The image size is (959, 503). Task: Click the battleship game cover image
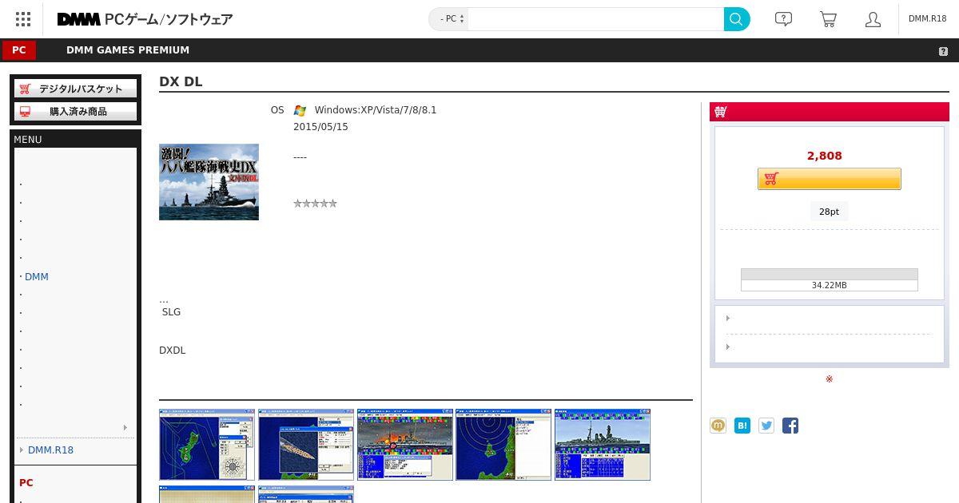tap(209, 182)
